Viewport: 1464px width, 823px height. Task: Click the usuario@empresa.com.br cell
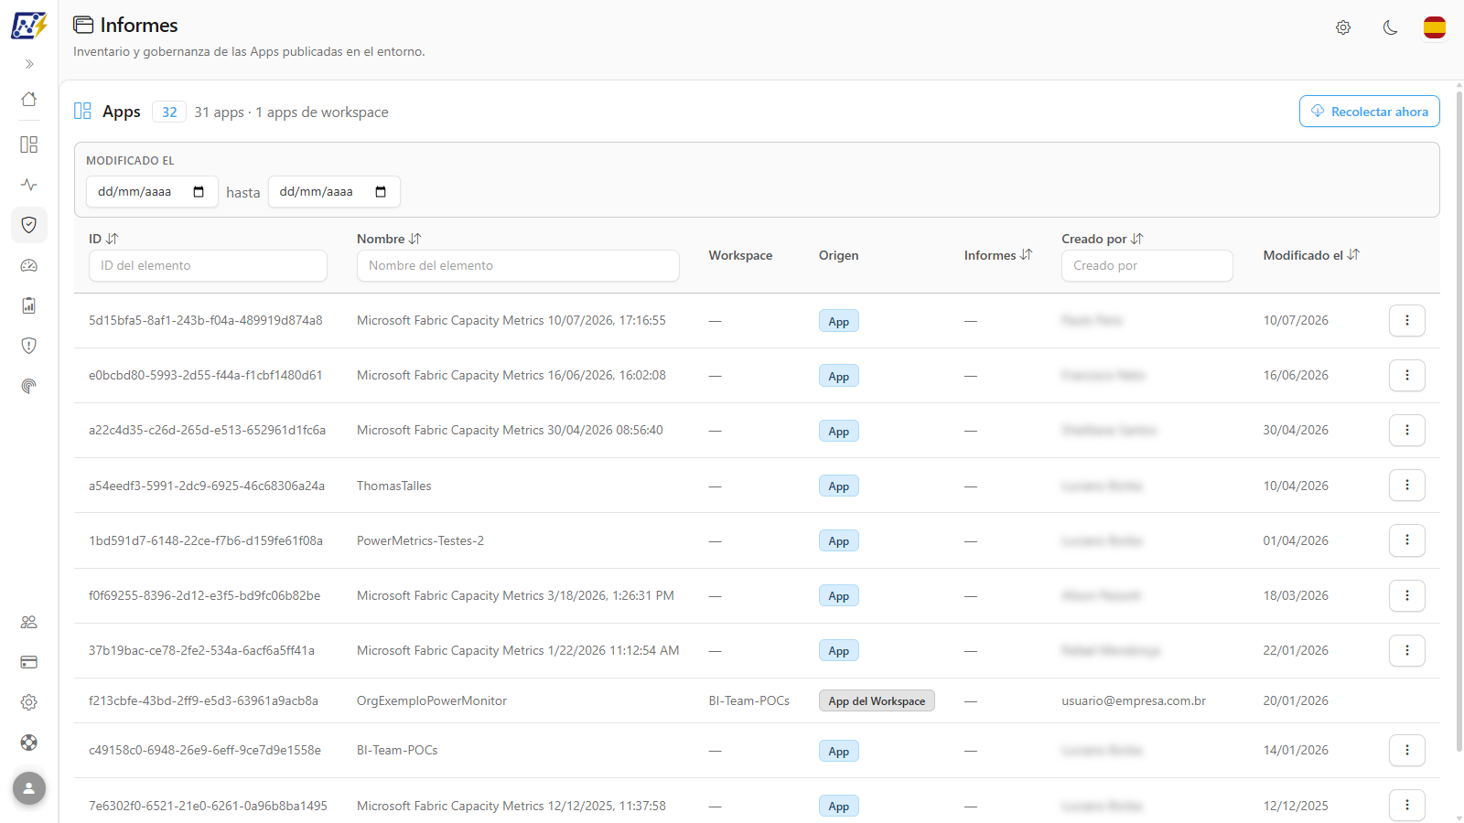tap(1134, 701)
